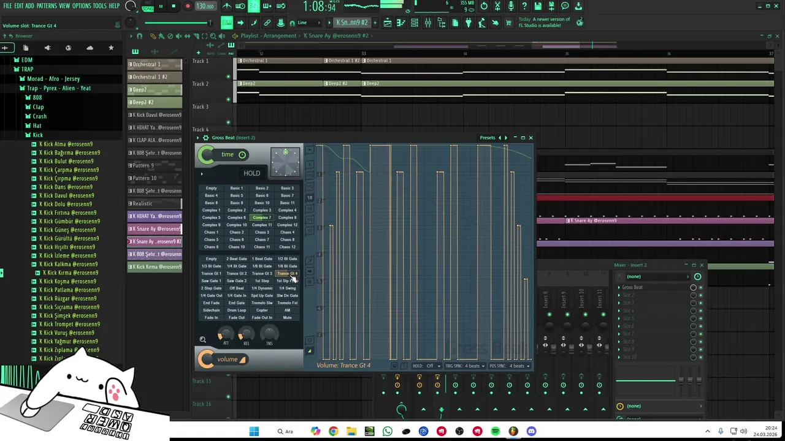Open the HOLD Off dropdown in Gross Beat
785x441 pixels.
tap(427, 366)
